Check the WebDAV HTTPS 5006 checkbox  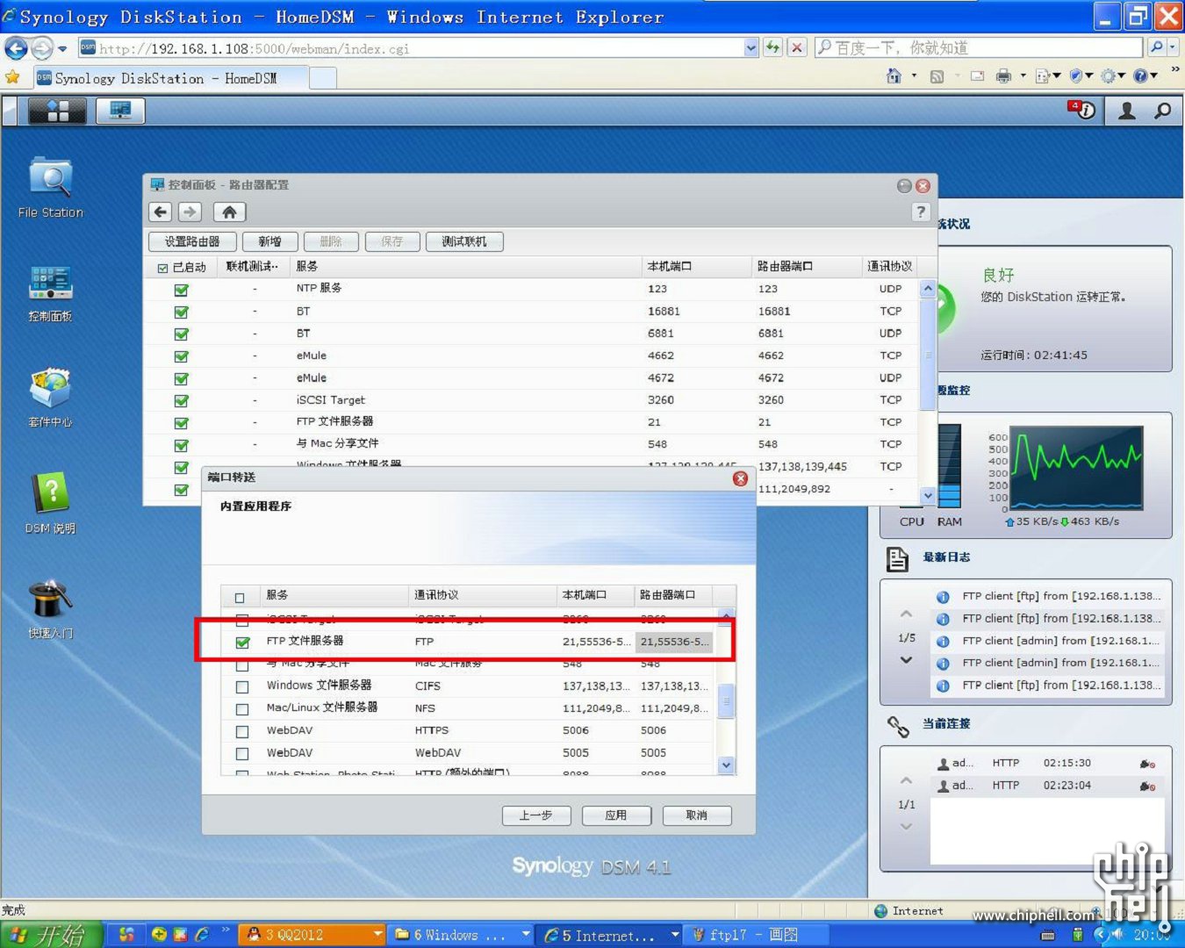242,731
